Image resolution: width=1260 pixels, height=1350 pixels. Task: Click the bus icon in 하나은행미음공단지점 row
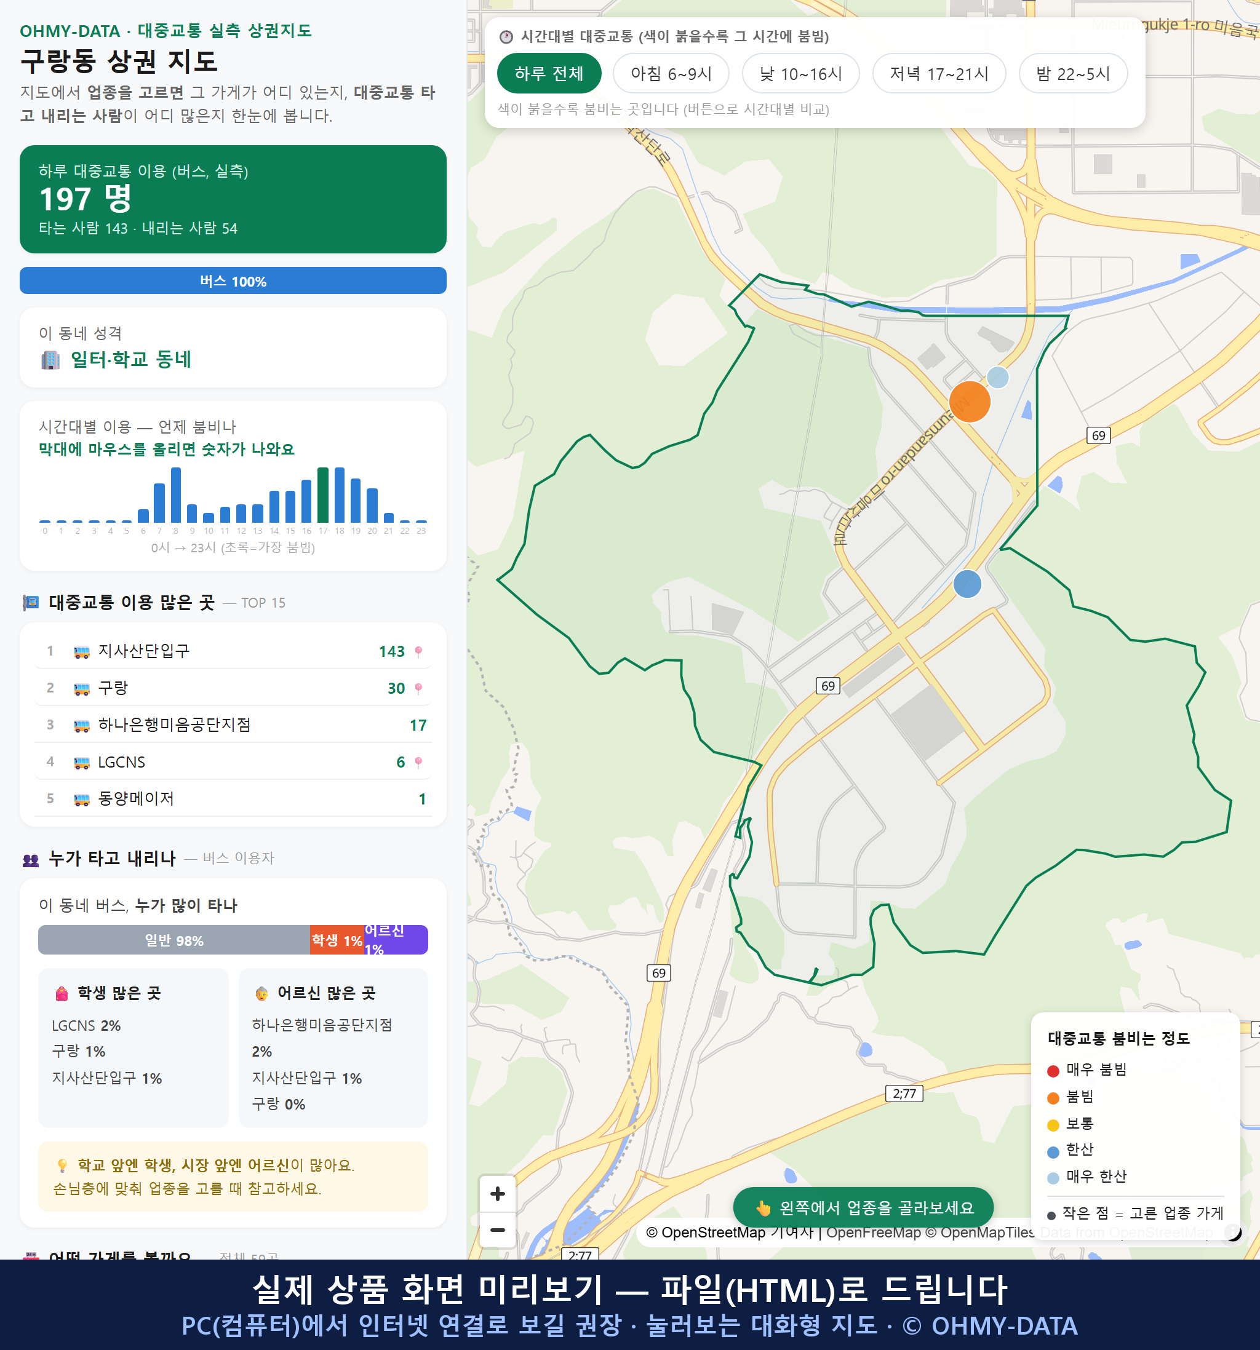tap(81, 725)
